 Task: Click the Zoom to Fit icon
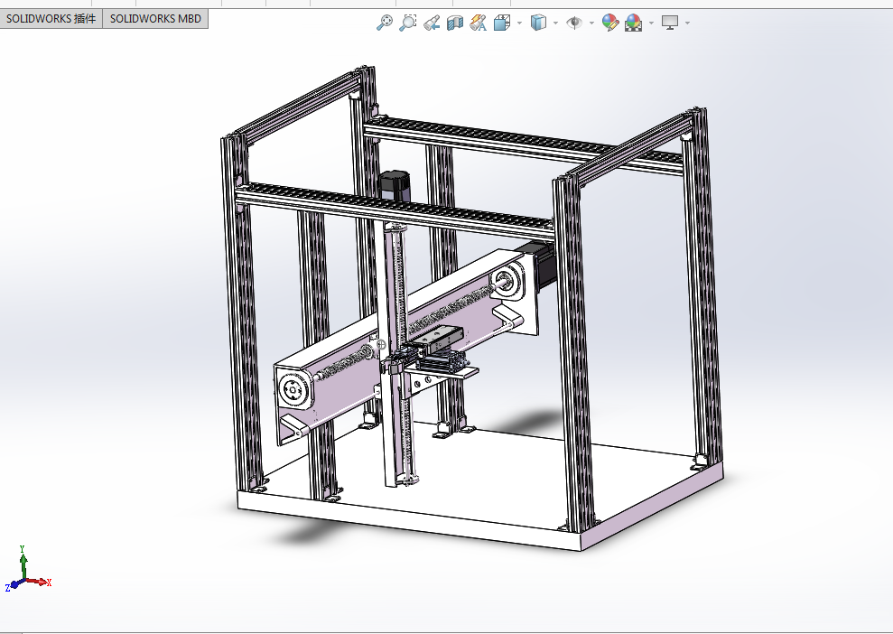pos(385,23)
